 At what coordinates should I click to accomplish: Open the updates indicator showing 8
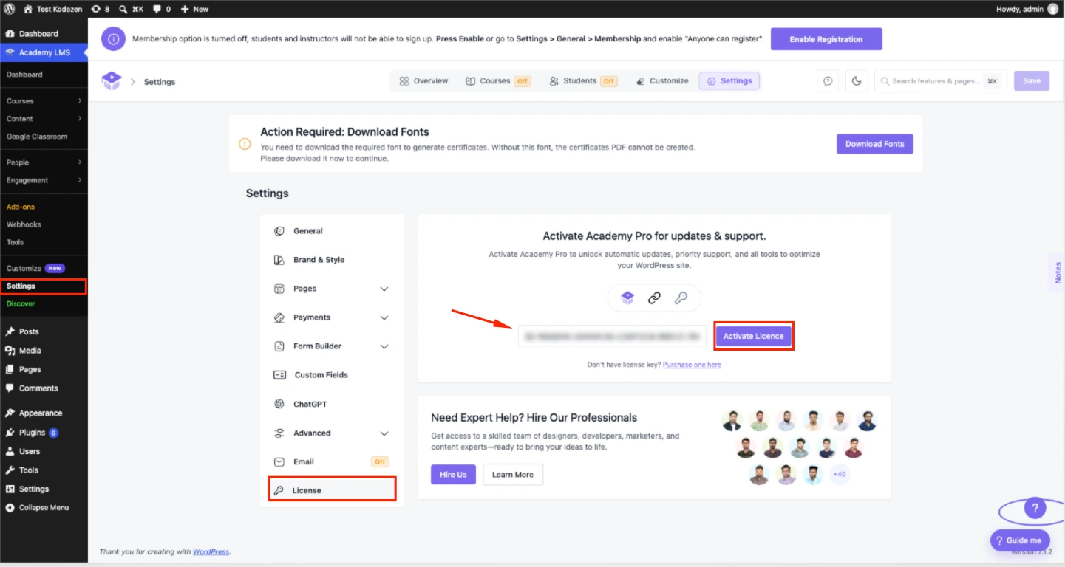[x=100, y=9]
